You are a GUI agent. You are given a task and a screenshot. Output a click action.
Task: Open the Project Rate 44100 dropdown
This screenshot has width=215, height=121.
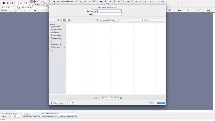(6, 116)
